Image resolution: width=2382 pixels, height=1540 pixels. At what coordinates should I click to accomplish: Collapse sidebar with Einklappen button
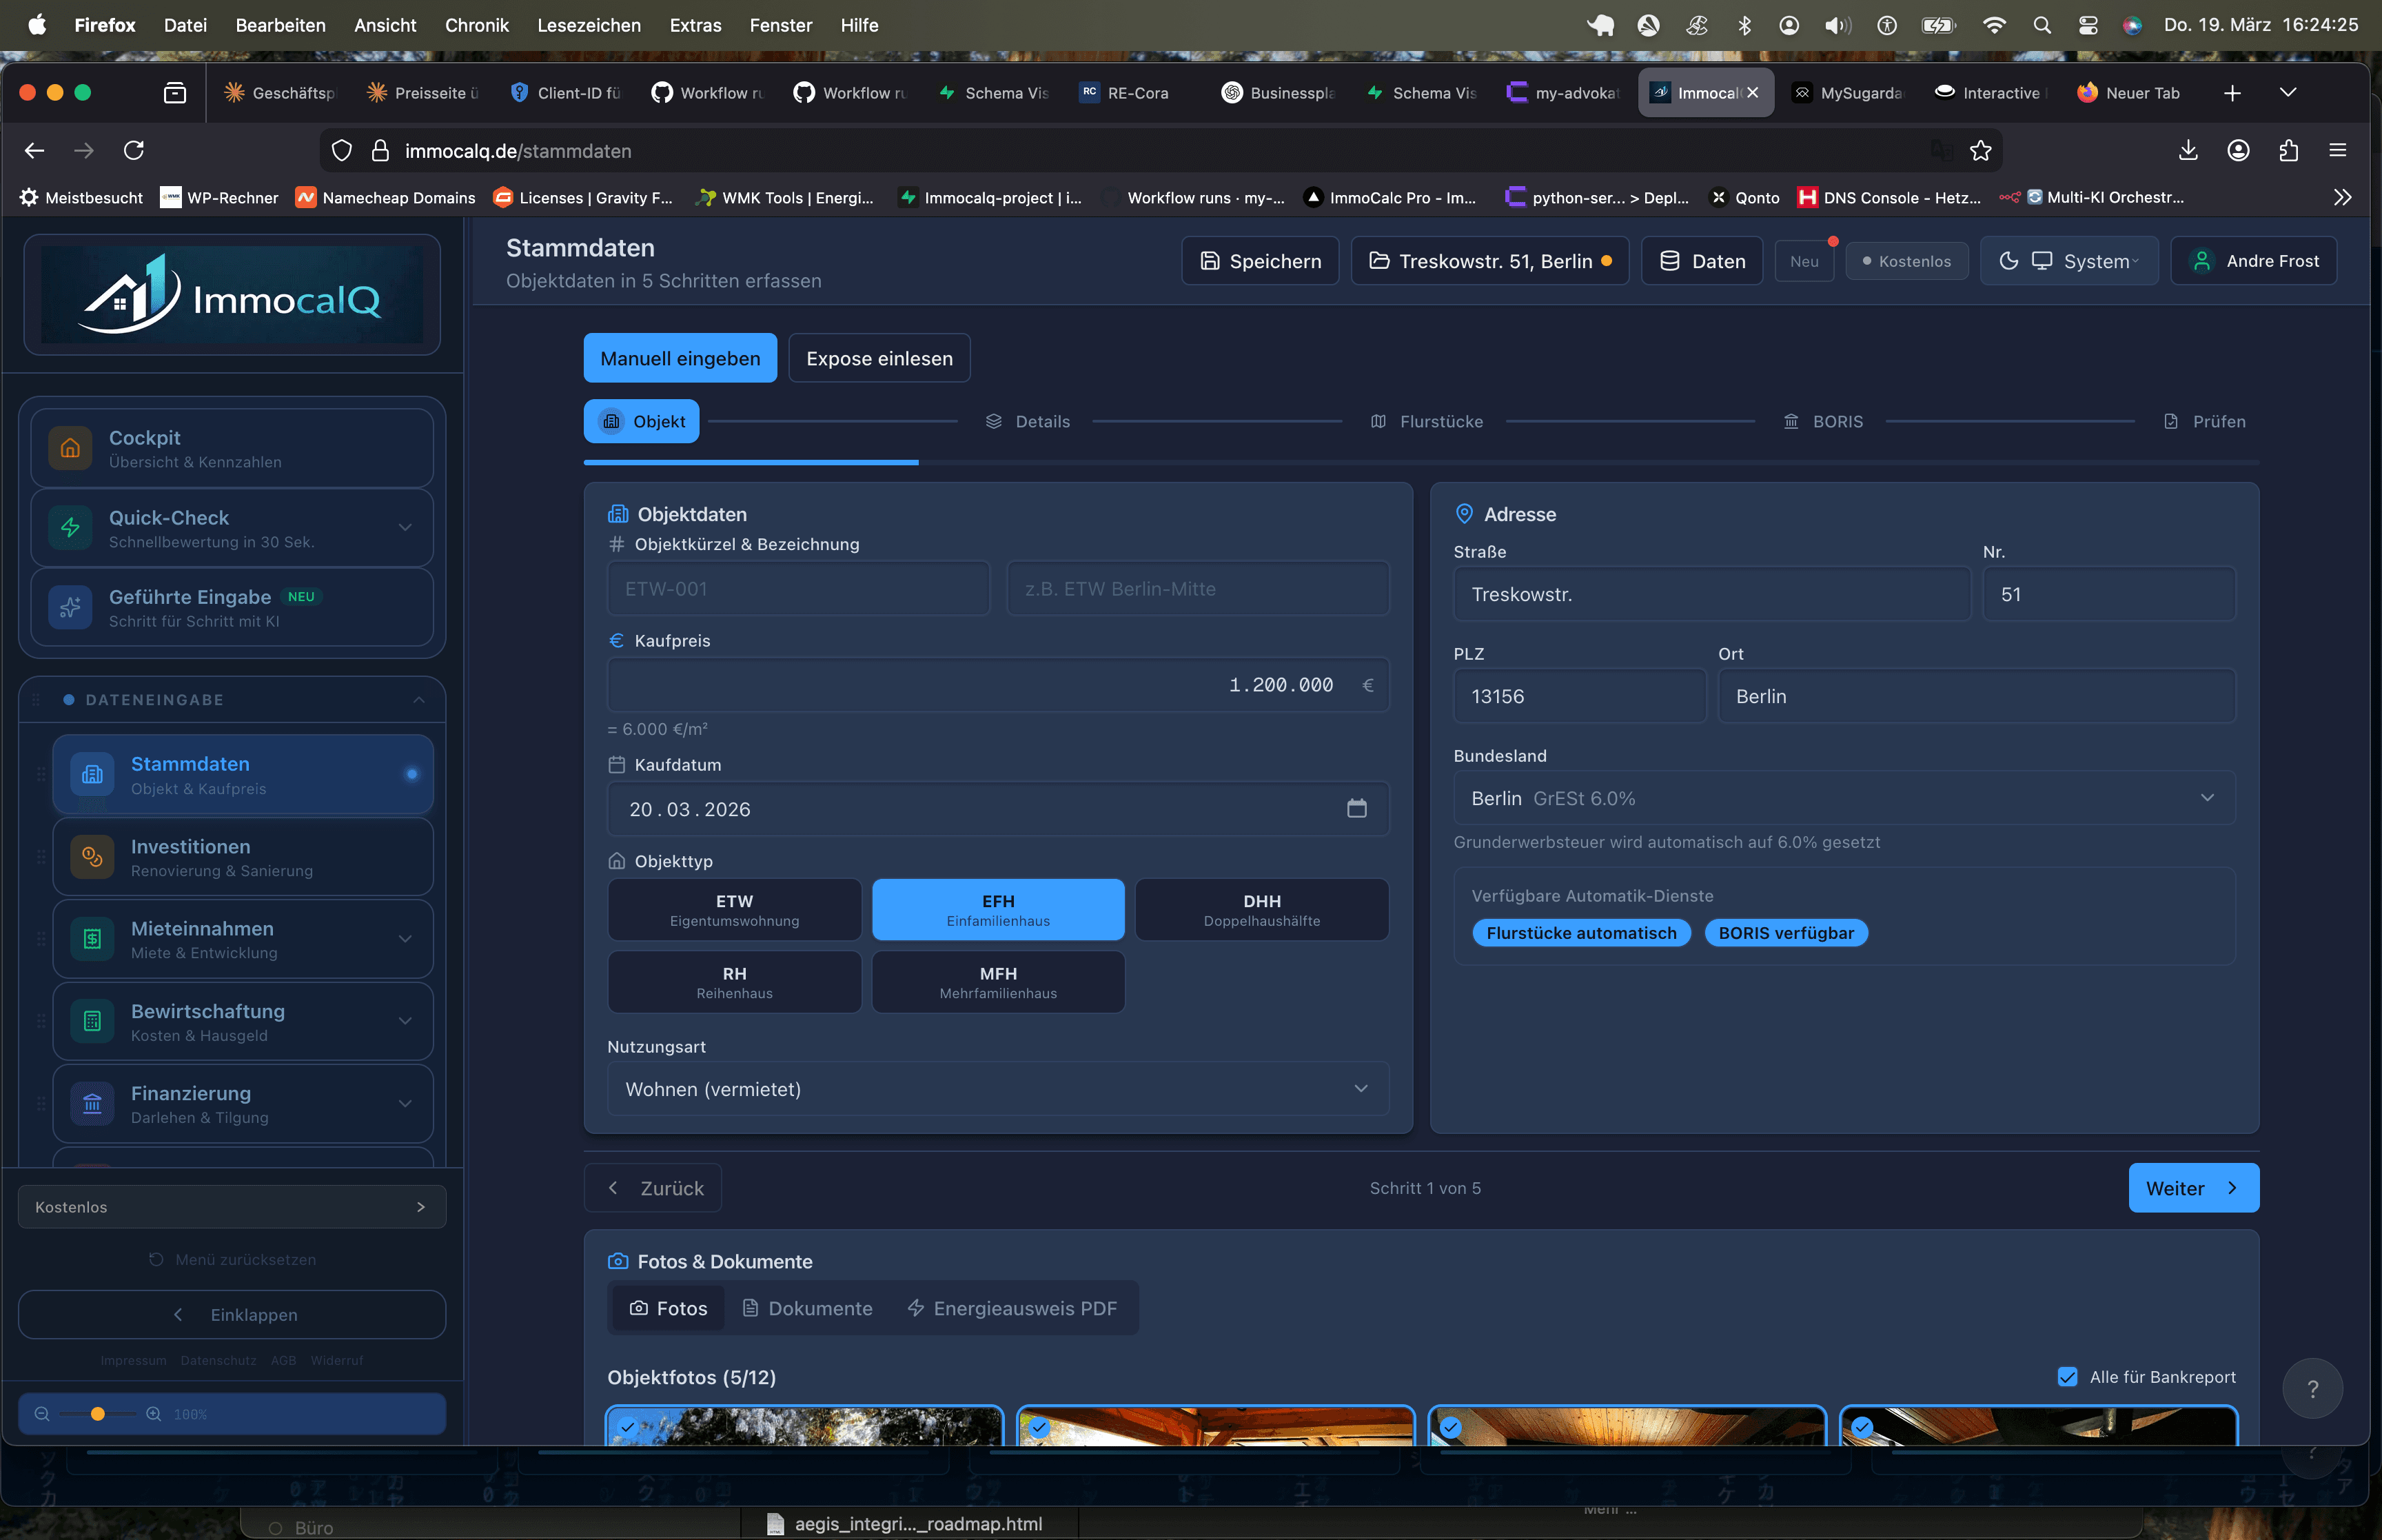[x=232, y=1315]
